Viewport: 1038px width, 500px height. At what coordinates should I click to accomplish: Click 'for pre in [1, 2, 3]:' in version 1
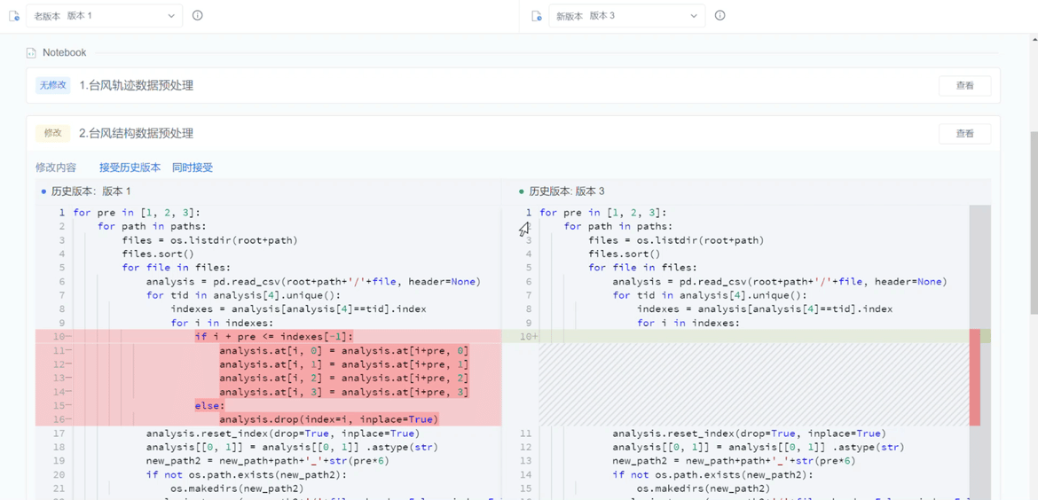pyautogui.click(x=137, y=212)
